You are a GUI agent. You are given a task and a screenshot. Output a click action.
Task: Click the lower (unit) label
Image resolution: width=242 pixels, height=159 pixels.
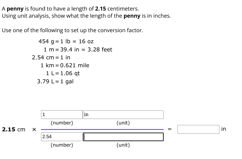tap(124, 145)
